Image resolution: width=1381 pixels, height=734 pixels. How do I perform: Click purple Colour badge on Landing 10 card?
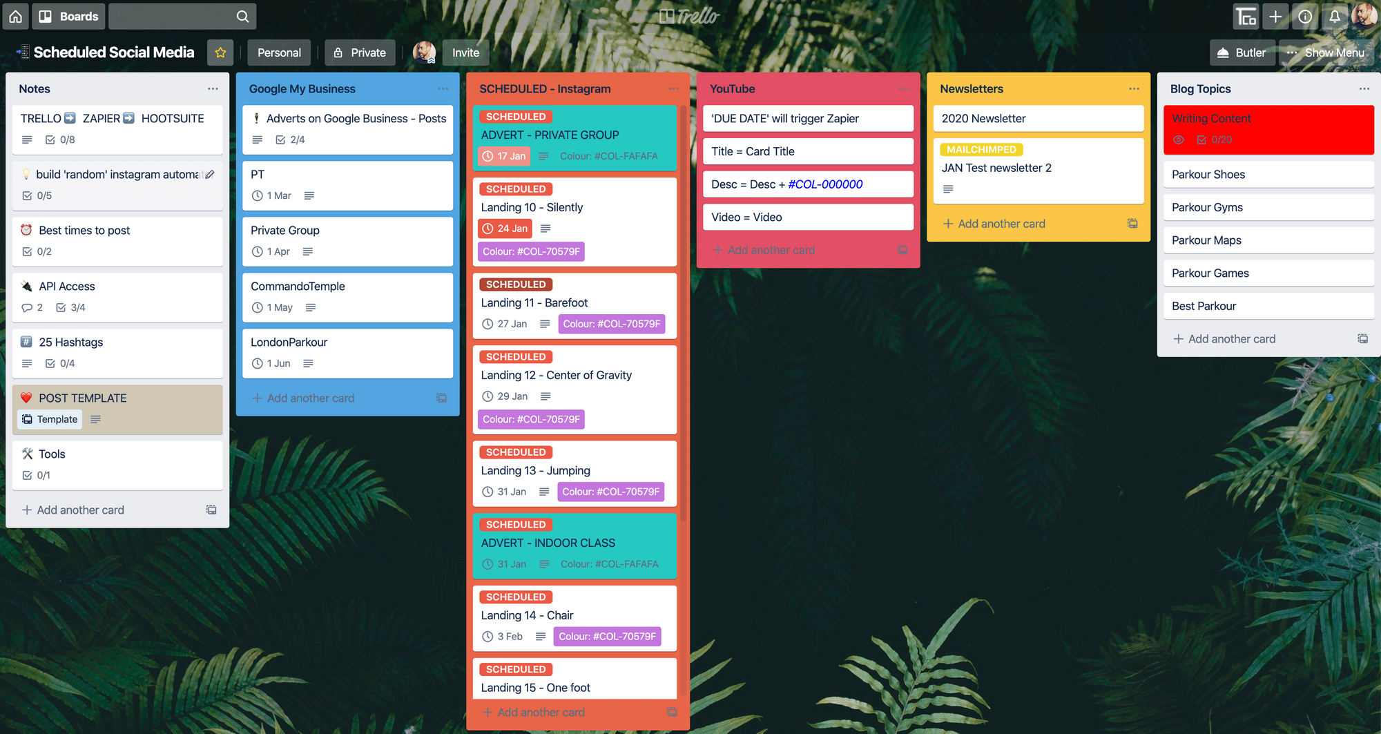coord(531,251)
